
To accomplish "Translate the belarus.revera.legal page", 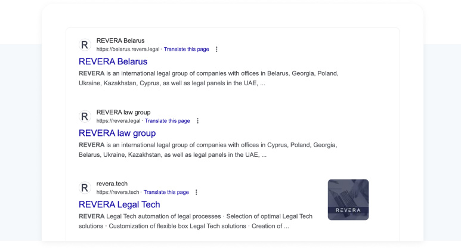I will (x=186, y=49).
